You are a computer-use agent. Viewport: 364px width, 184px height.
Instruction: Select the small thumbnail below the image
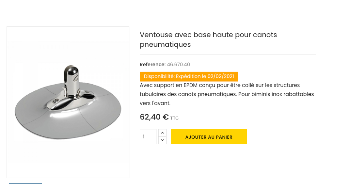pos(26,183)
